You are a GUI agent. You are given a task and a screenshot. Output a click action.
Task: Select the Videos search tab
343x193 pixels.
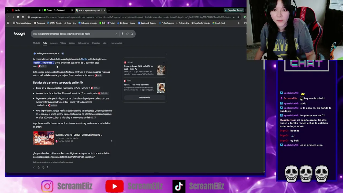(63, 43)
